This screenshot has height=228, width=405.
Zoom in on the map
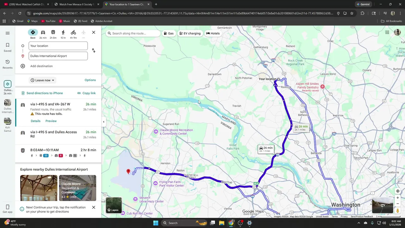[398, 198]
